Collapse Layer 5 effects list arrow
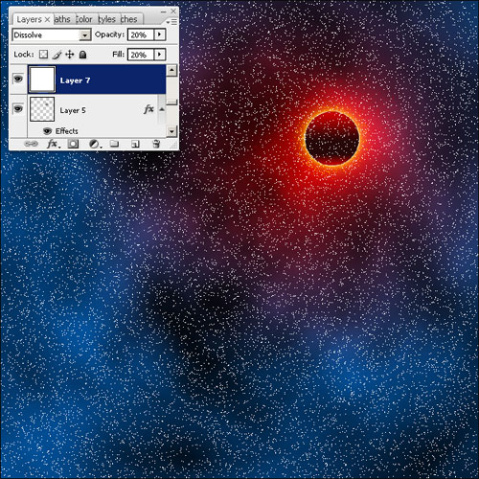Viewport: 479px width, 479px height. click(x=162, y=109)
